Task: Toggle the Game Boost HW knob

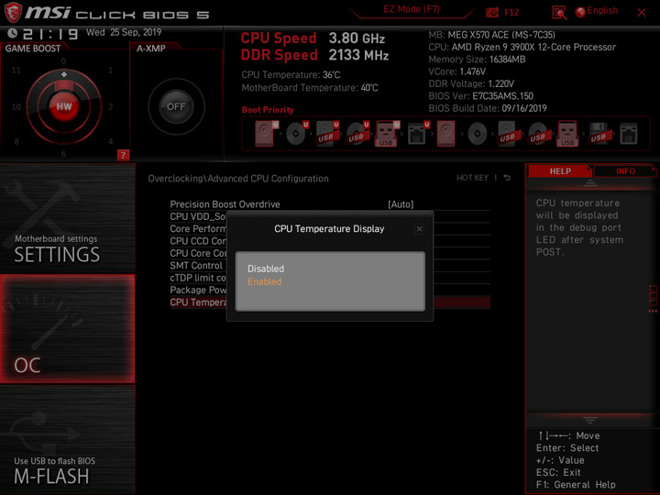Action: pyautogui.click(x=64, y=106)
